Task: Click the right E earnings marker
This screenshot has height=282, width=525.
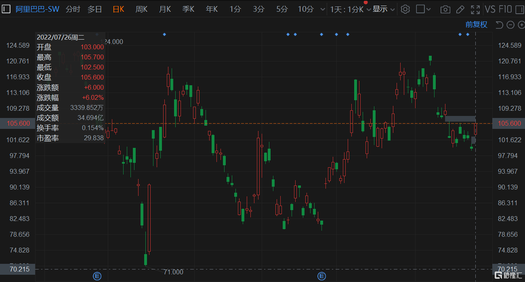Action: click(x=321, y=276)
